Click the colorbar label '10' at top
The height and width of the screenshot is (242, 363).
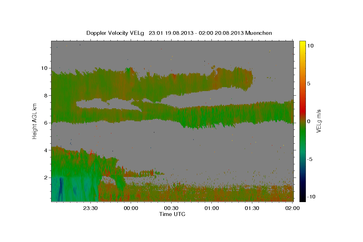pyautogui.click(x=310, y=45)
